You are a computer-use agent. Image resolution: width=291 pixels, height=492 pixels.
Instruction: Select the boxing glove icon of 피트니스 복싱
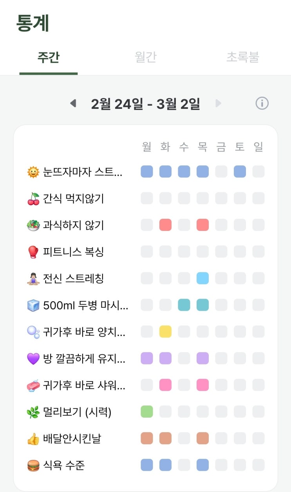pos(33,252)
